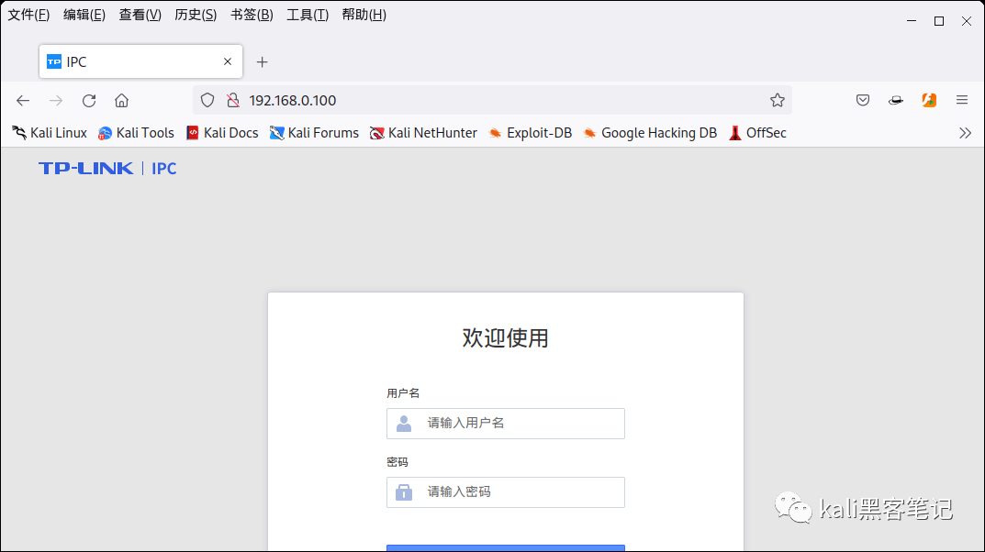Show more bookmarks with double chevron

click(x=966, y=133)
